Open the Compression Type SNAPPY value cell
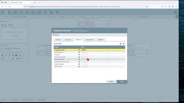Screen dimensions: 184x103 (94, 50)
